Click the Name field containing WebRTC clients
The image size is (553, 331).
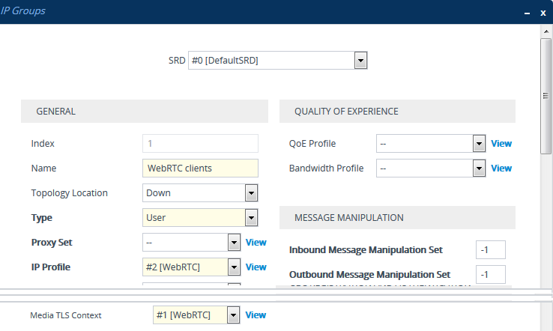click(x=200, y=168)
